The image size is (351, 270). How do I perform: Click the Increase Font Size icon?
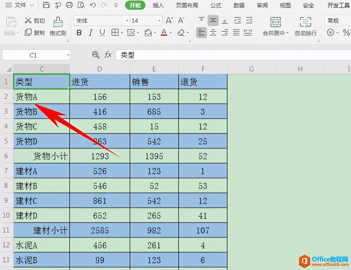tap(169, 20)
